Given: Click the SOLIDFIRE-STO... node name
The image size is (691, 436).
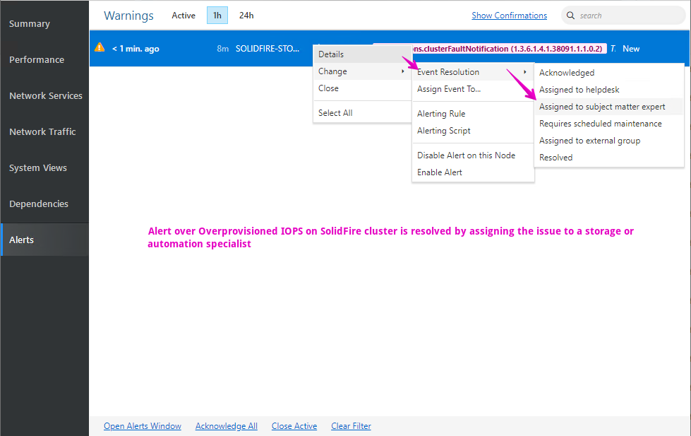Looking at the screenshot, I should [x=268, y=49].
